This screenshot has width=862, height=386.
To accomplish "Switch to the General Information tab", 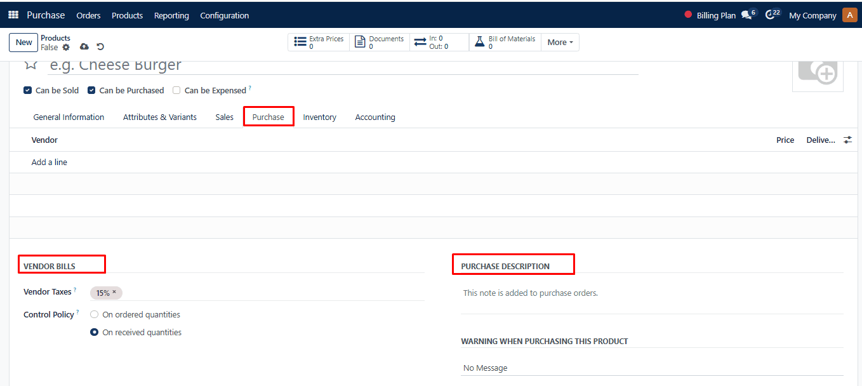I will click(x=69, y=117).
